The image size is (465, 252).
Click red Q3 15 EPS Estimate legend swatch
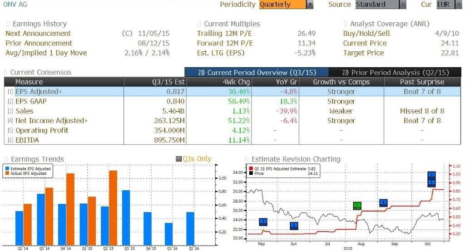(251, 169)
